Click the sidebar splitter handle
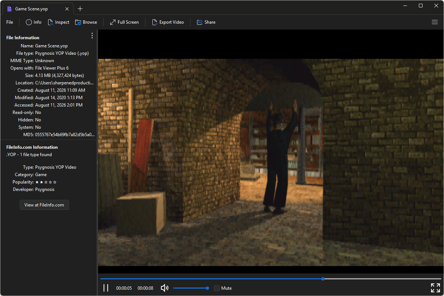444x296 pixels. point(97,162)
